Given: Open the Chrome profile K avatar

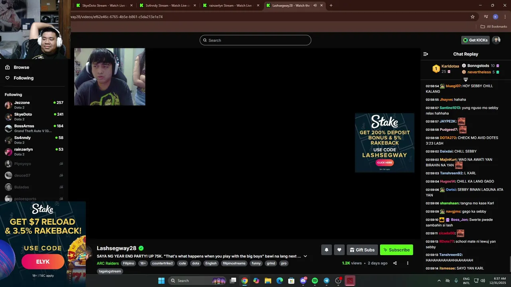Looking at the screenshot, I should point(495,17).
